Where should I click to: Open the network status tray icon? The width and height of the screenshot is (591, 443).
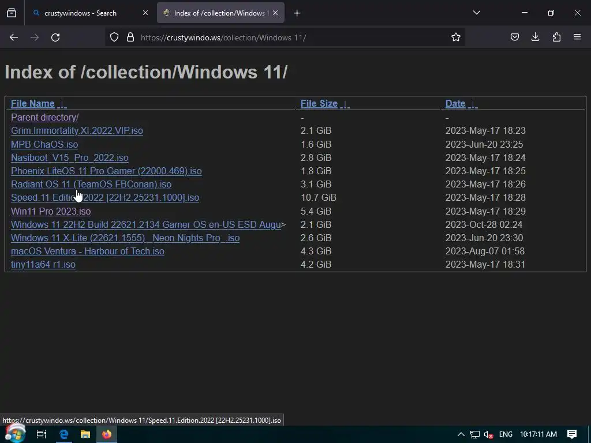coord(474,434)
